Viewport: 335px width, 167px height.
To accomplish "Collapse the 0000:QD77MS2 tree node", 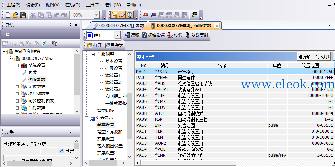I will pyautogui.click(x=10, y=58).
